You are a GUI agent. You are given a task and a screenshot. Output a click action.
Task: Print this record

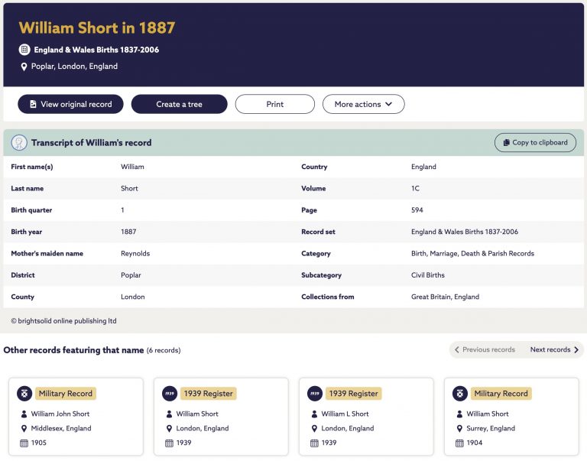(275, 104)
